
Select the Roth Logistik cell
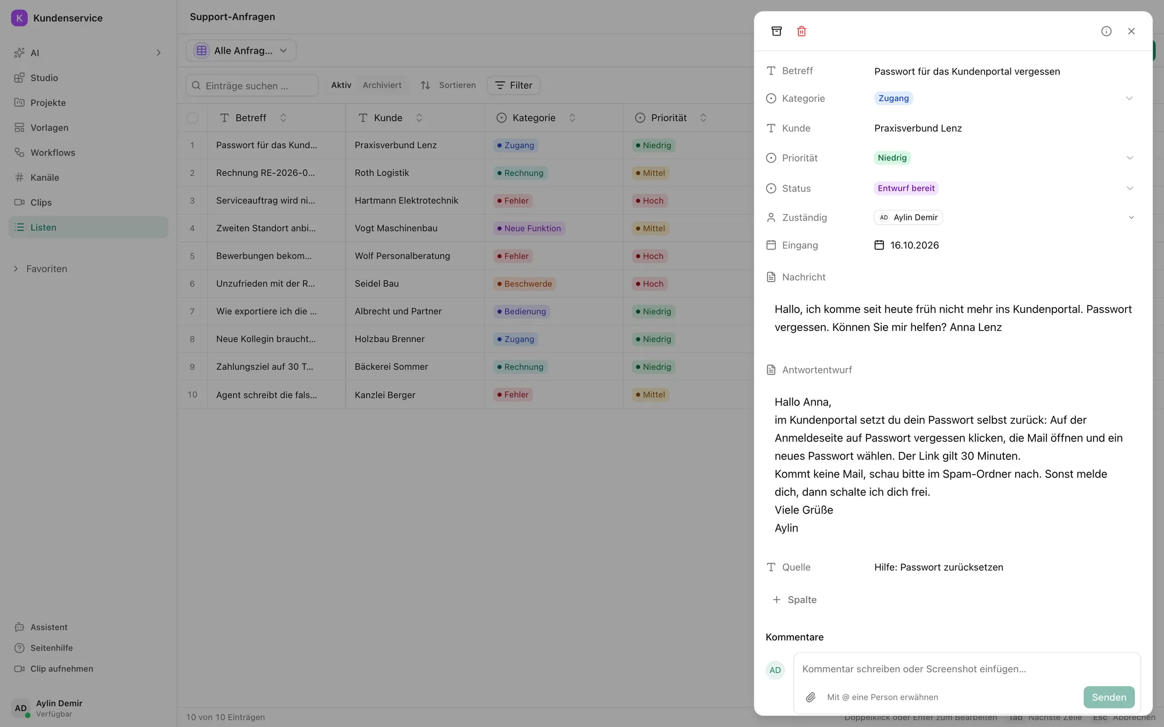(415, 173)
